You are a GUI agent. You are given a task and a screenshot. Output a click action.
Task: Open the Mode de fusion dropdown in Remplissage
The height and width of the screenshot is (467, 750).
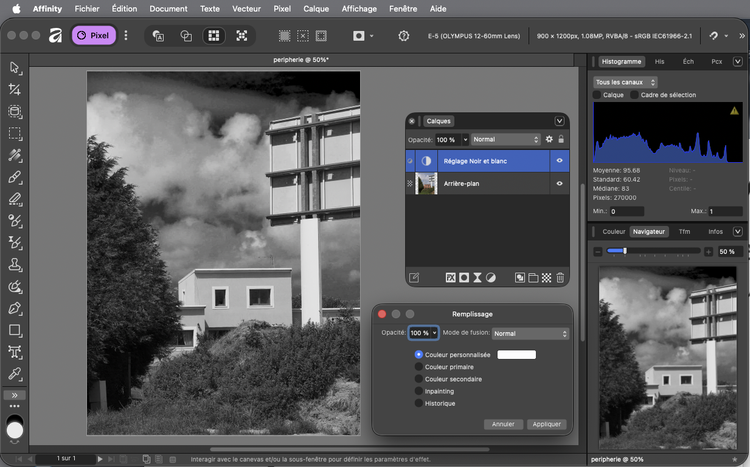tap(530, 333)
